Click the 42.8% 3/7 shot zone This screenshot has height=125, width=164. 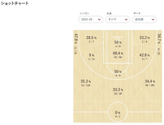[x=145, y=57]
